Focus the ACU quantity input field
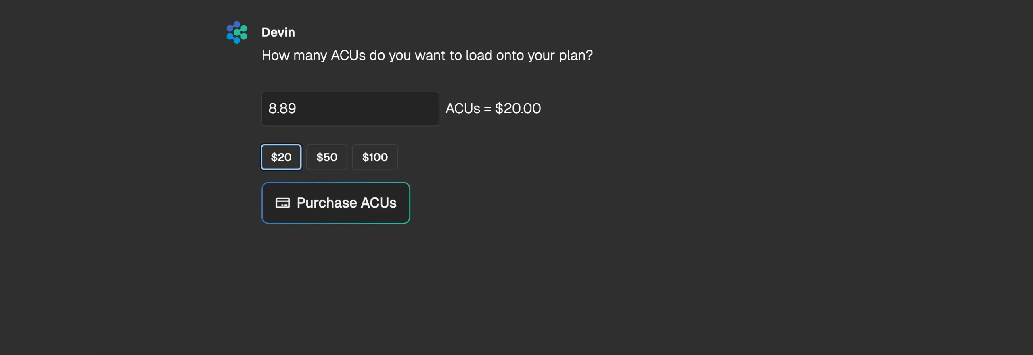Image resolution: width=1033 pixels, height=355 pixels. (x=350, y=108)
